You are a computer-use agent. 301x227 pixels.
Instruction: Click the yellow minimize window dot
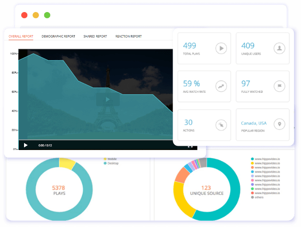(36, 15)
